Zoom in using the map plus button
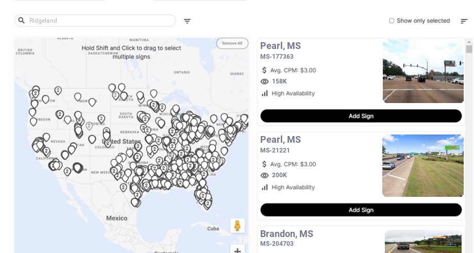The height and width of the screenshot is (253, 474). [237, 250]
